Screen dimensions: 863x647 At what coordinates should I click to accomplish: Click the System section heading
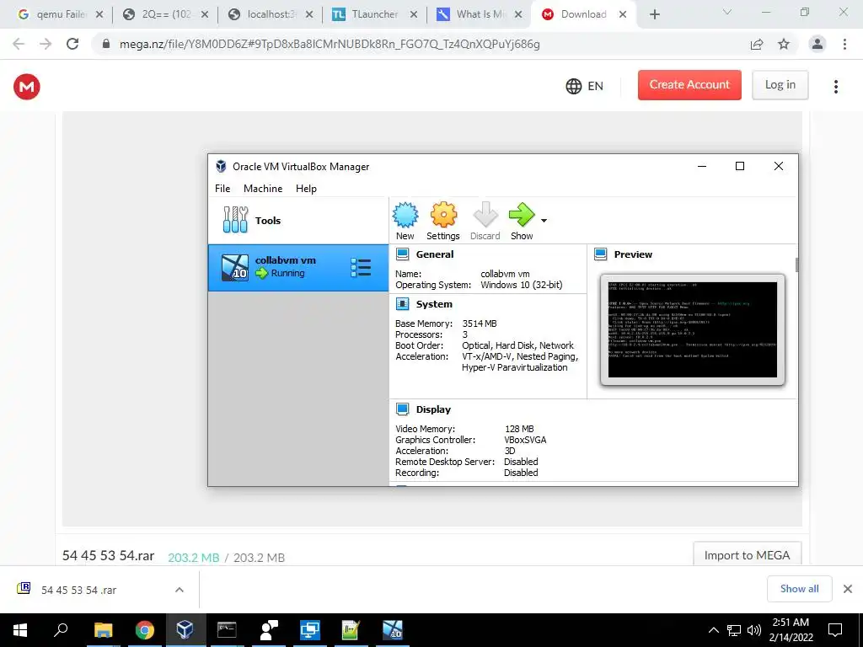434,304
